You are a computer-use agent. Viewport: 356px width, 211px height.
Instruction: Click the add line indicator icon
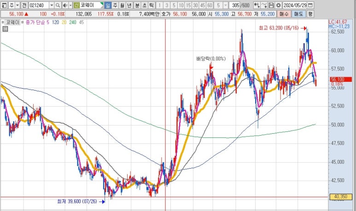click(264, 5)
